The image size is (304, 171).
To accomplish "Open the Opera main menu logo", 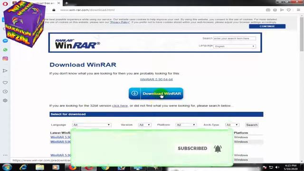I will (x=5, y=3).
